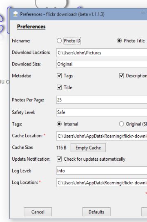Click the Log Level label
This screenshot has height=222, width=147.
click(x=21, y=170)
